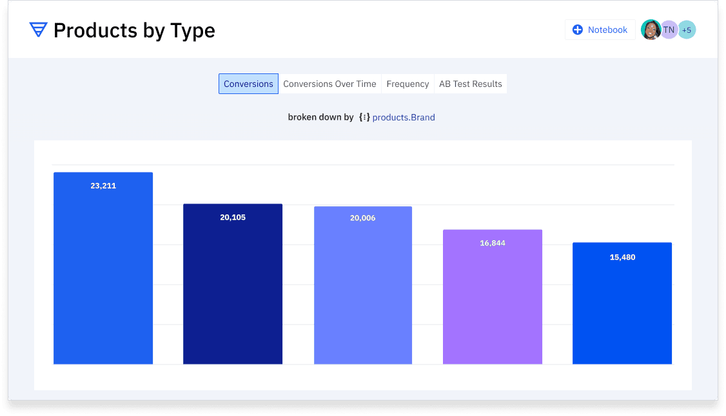
Task: Click the curly-brace property icon
Action: 364,117
